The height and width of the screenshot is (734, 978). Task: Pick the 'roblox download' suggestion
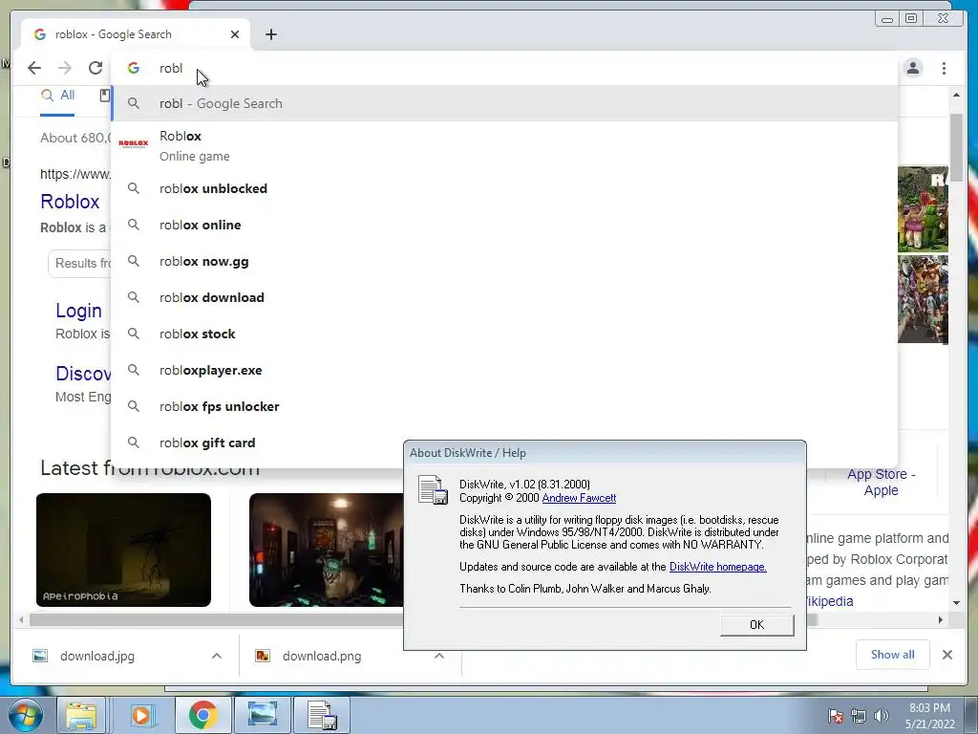(504, 298)
